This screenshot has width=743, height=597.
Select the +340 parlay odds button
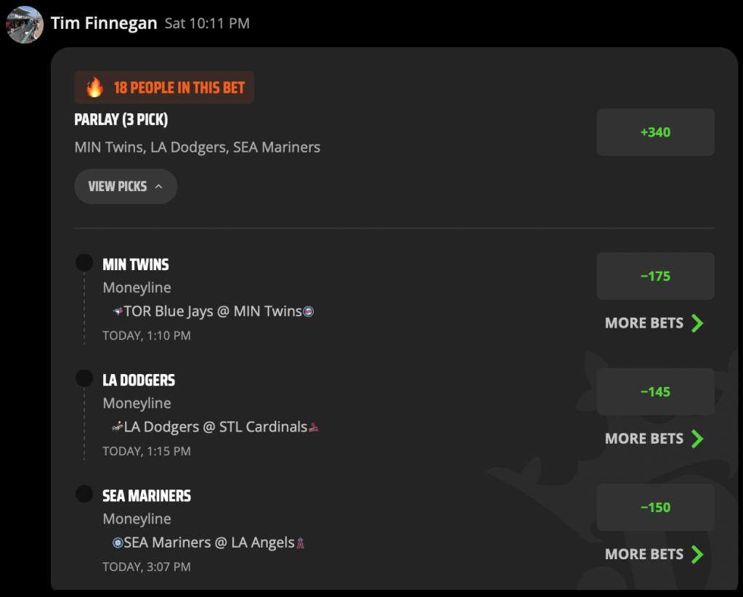pyautogui.click(x=655, y=132)
